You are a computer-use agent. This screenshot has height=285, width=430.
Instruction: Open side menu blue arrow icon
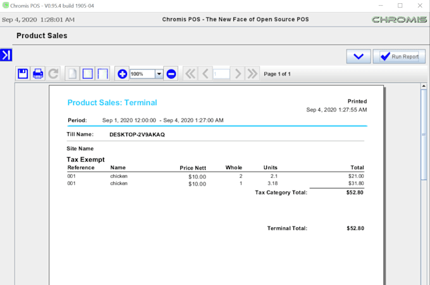coord(6,54)
